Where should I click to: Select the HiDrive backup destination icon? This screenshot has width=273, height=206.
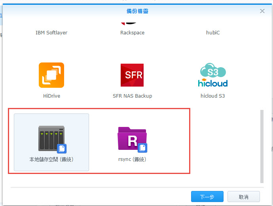coord(51,75)
